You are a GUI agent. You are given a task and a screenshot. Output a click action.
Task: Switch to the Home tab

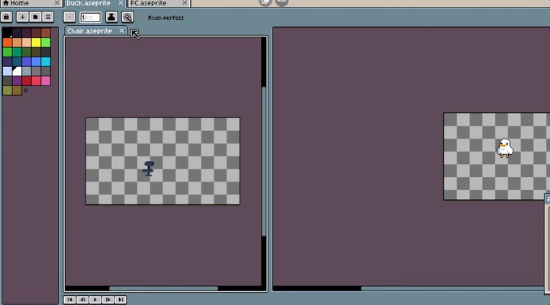[31, 3]
